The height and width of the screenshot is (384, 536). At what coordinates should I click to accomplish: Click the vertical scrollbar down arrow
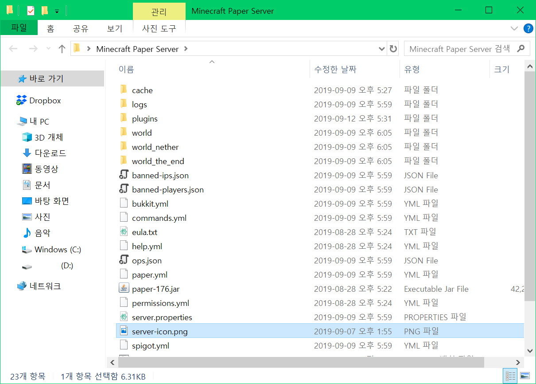[529, 350]
